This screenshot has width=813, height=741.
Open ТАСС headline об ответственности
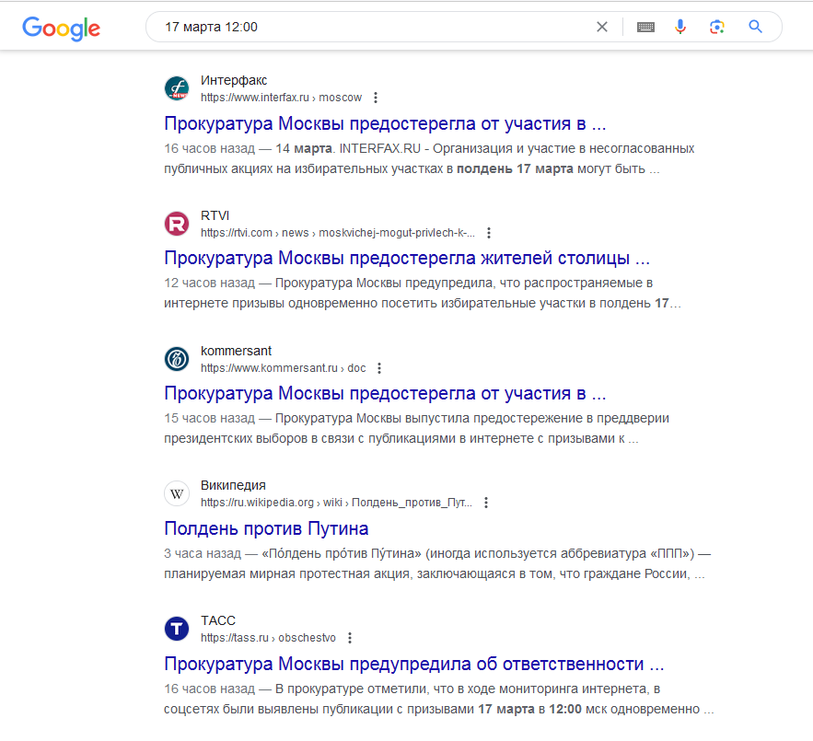413,664
